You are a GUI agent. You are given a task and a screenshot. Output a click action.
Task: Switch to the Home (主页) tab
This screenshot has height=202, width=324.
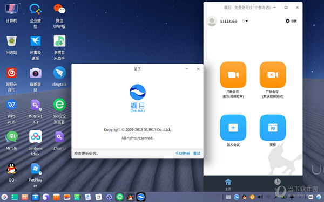[x=228, y=184]
